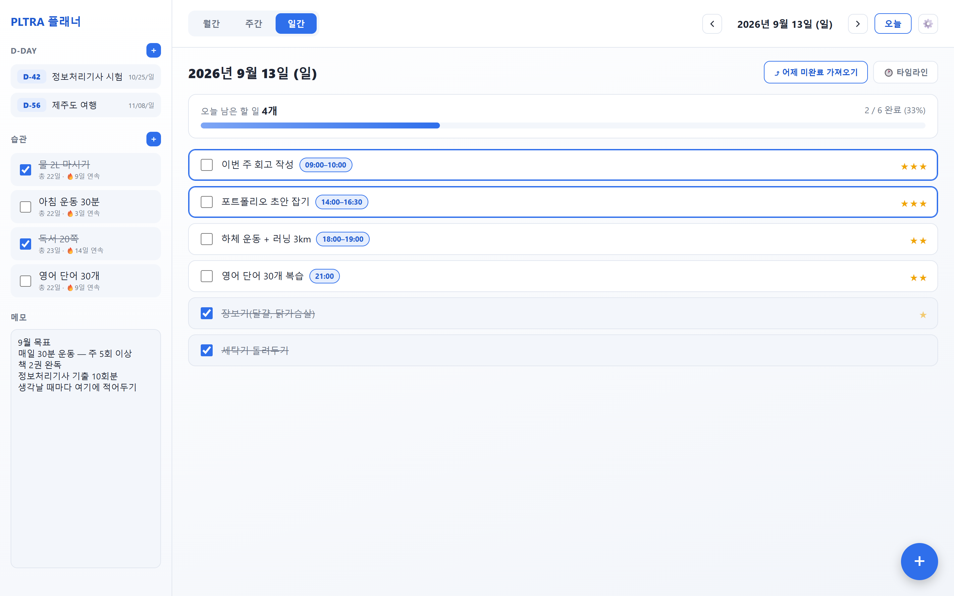Click the 오늘 button
This screenshot has width=954, height=596.
click(892, 24)
